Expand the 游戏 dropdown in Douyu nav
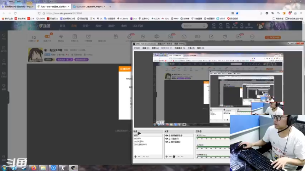The height and width of the screenshot is (171, 305). pos(112,26)
